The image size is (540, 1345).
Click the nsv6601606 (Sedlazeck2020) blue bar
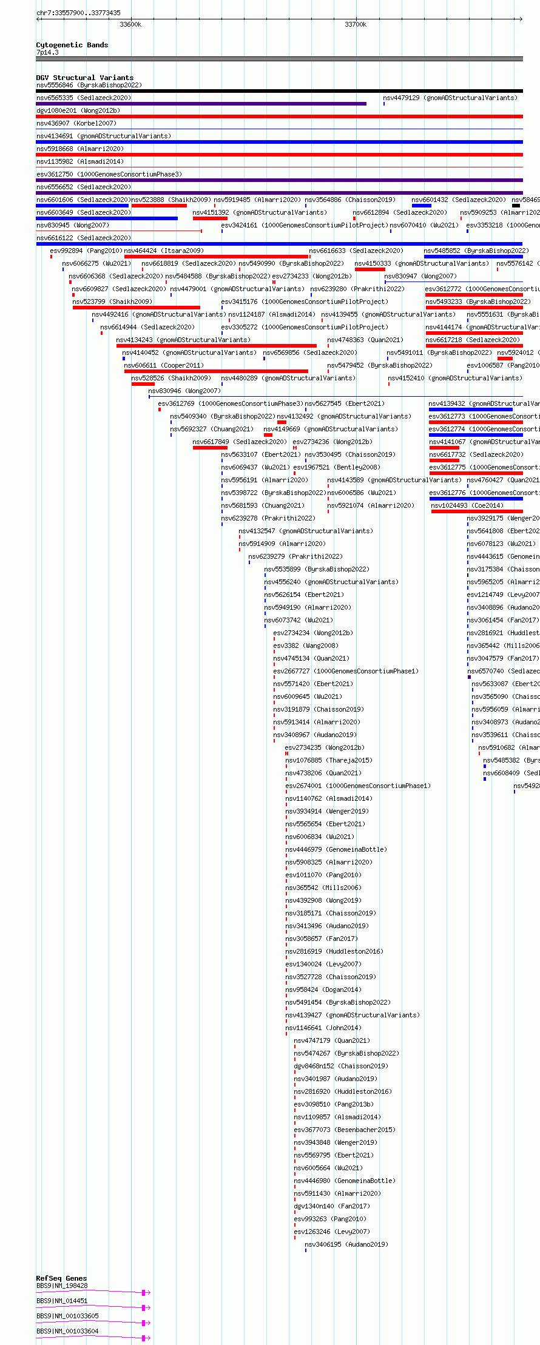coord(83,206)
